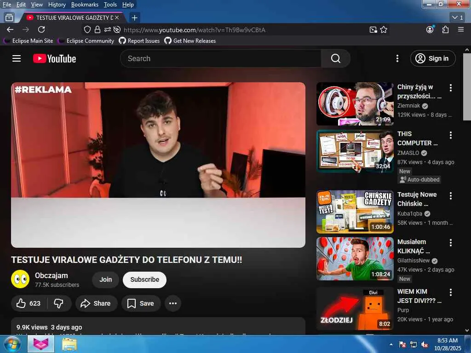Play the main video player
The height and width of the screenshot is (353, 471).
(x=158, y=165)
